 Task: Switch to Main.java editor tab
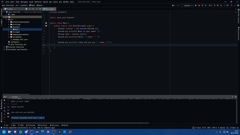click(x=49, y=9)
